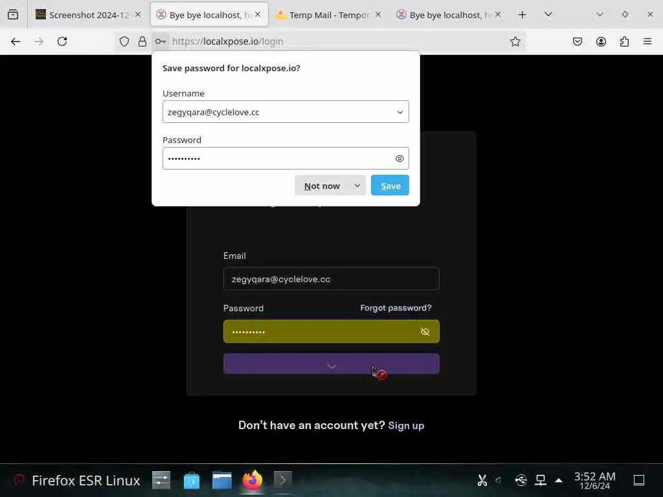Close the Temp Mail tab

point(378,14)
